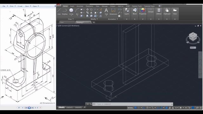Expand the Modify panel dropdown
Image resolution: width=203 pixels, height=114 pixels.
[x=94, y=19]
